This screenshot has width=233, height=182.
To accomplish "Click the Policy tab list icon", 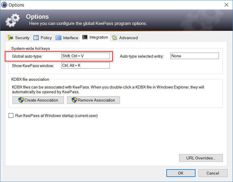I will [36, 38].
